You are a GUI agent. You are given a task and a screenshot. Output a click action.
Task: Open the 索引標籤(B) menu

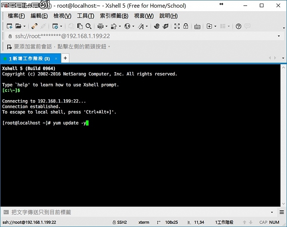[114, 16]
